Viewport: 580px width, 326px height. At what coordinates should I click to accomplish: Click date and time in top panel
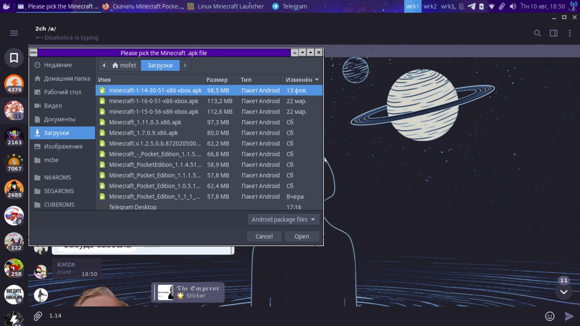pos(543,6)
